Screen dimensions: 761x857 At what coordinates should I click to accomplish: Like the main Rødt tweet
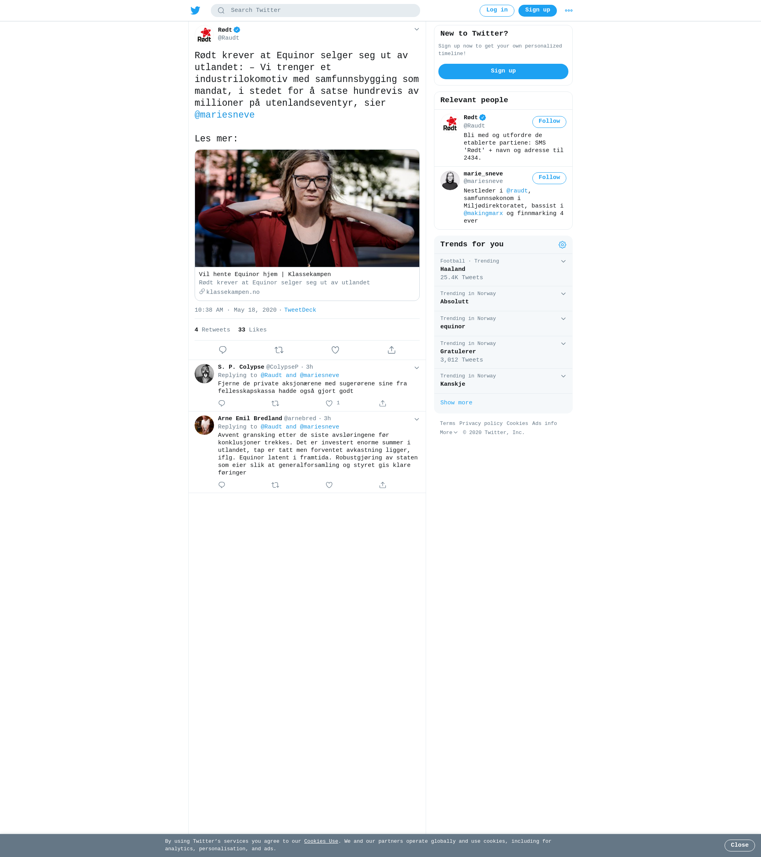tap(335, 350)
